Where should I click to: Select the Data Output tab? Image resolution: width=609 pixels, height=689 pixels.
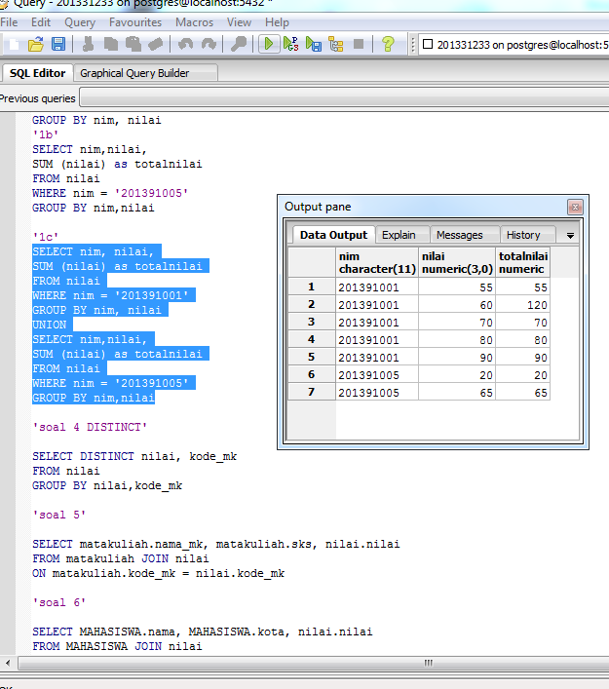[x=333, y=235]
